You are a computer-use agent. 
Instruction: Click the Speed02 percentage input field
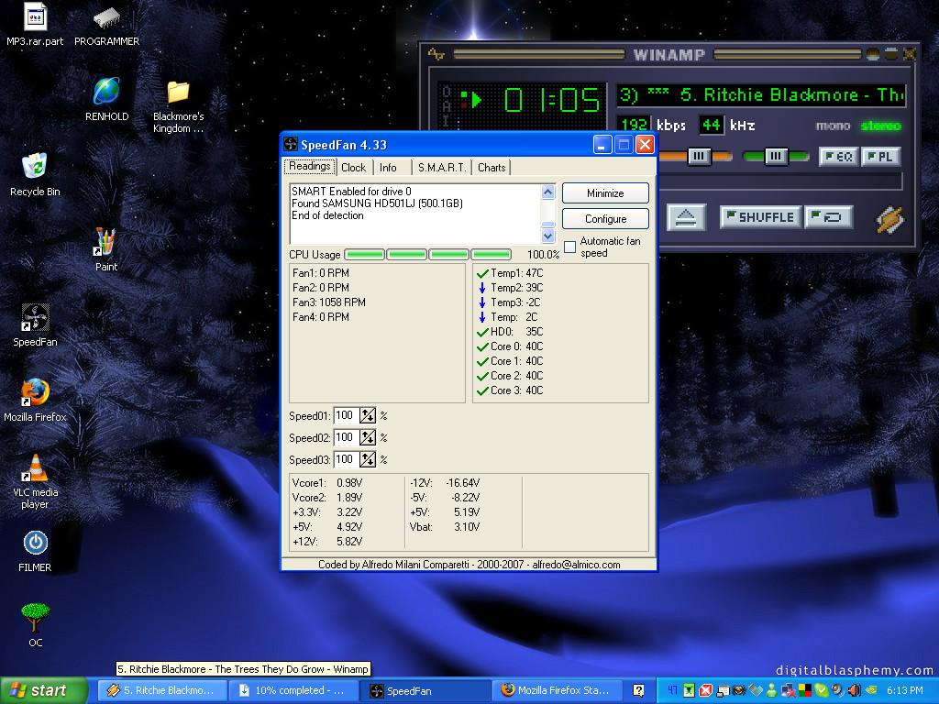[346, 437]
